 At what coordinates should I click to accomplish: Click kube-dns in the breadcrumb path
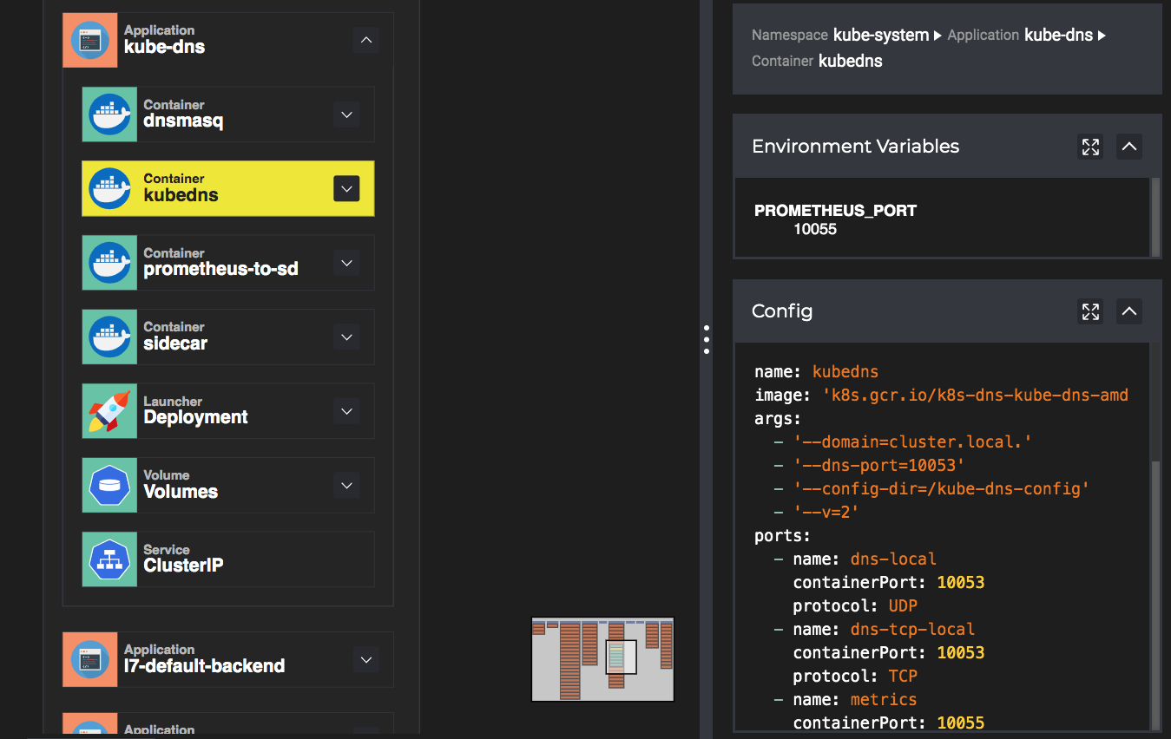pos(1059,36)
